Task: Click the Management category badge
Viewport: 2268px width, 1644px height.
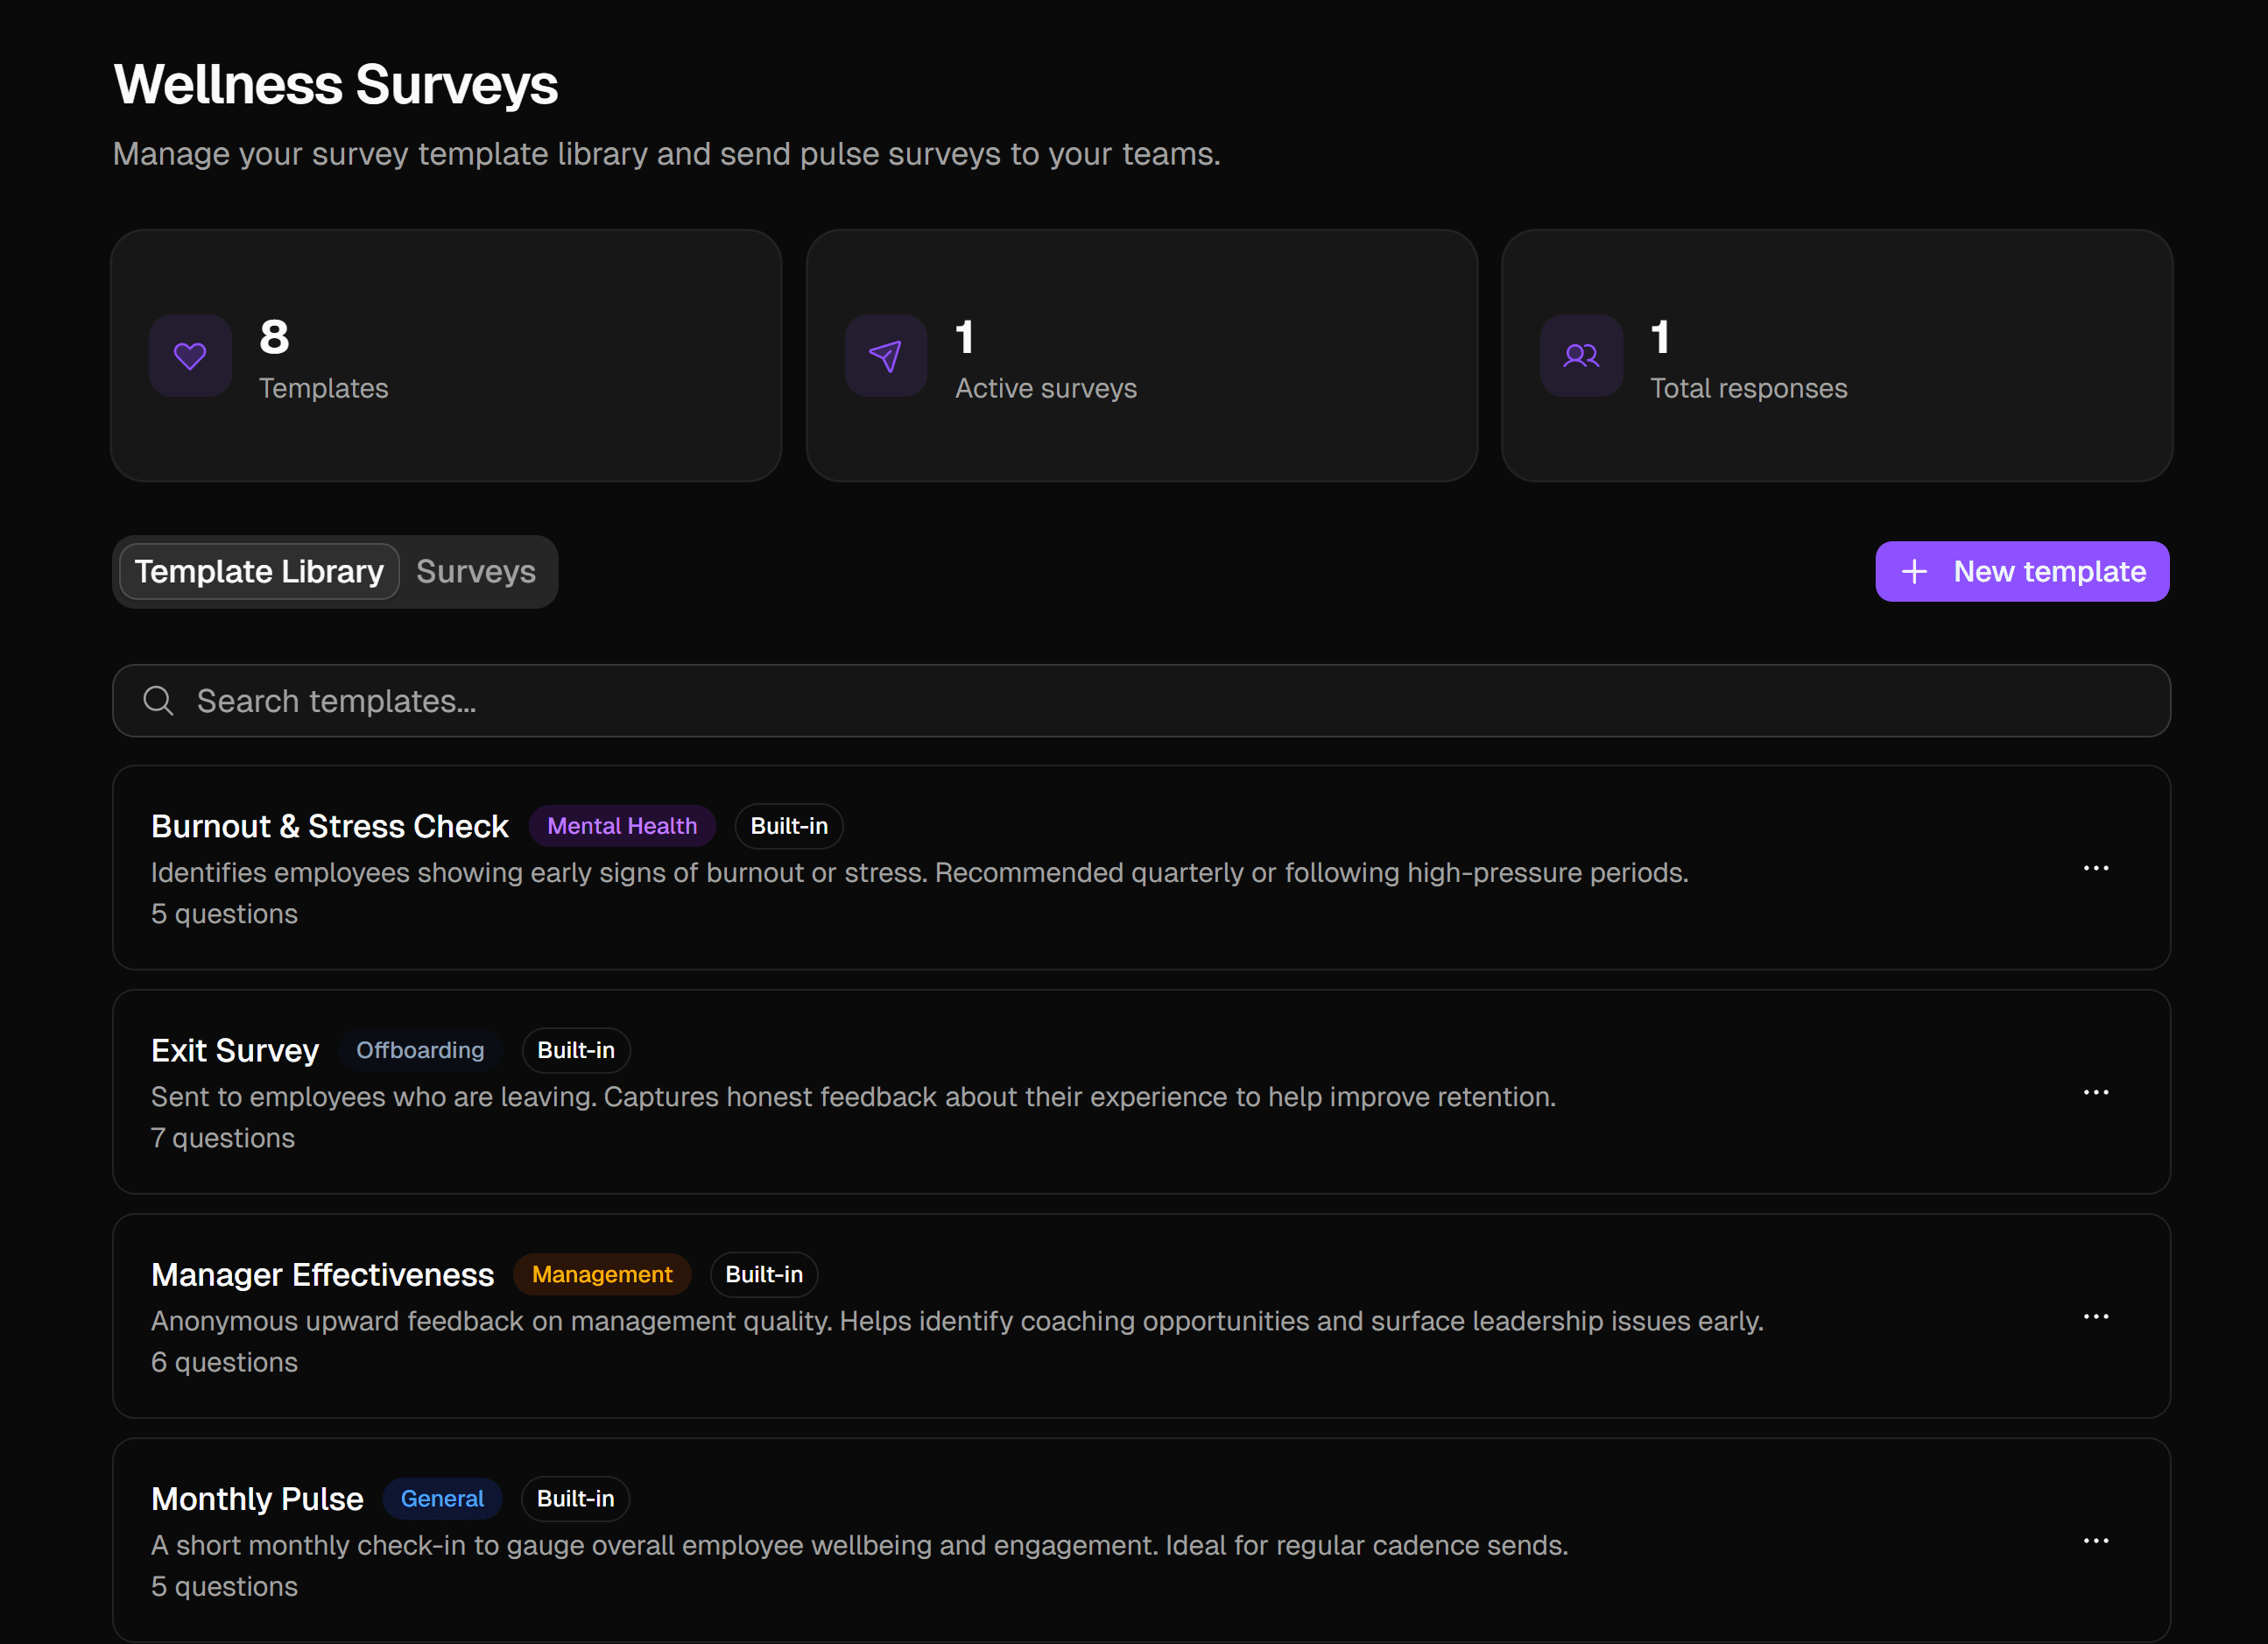Action: click(x=602, y=1274)
